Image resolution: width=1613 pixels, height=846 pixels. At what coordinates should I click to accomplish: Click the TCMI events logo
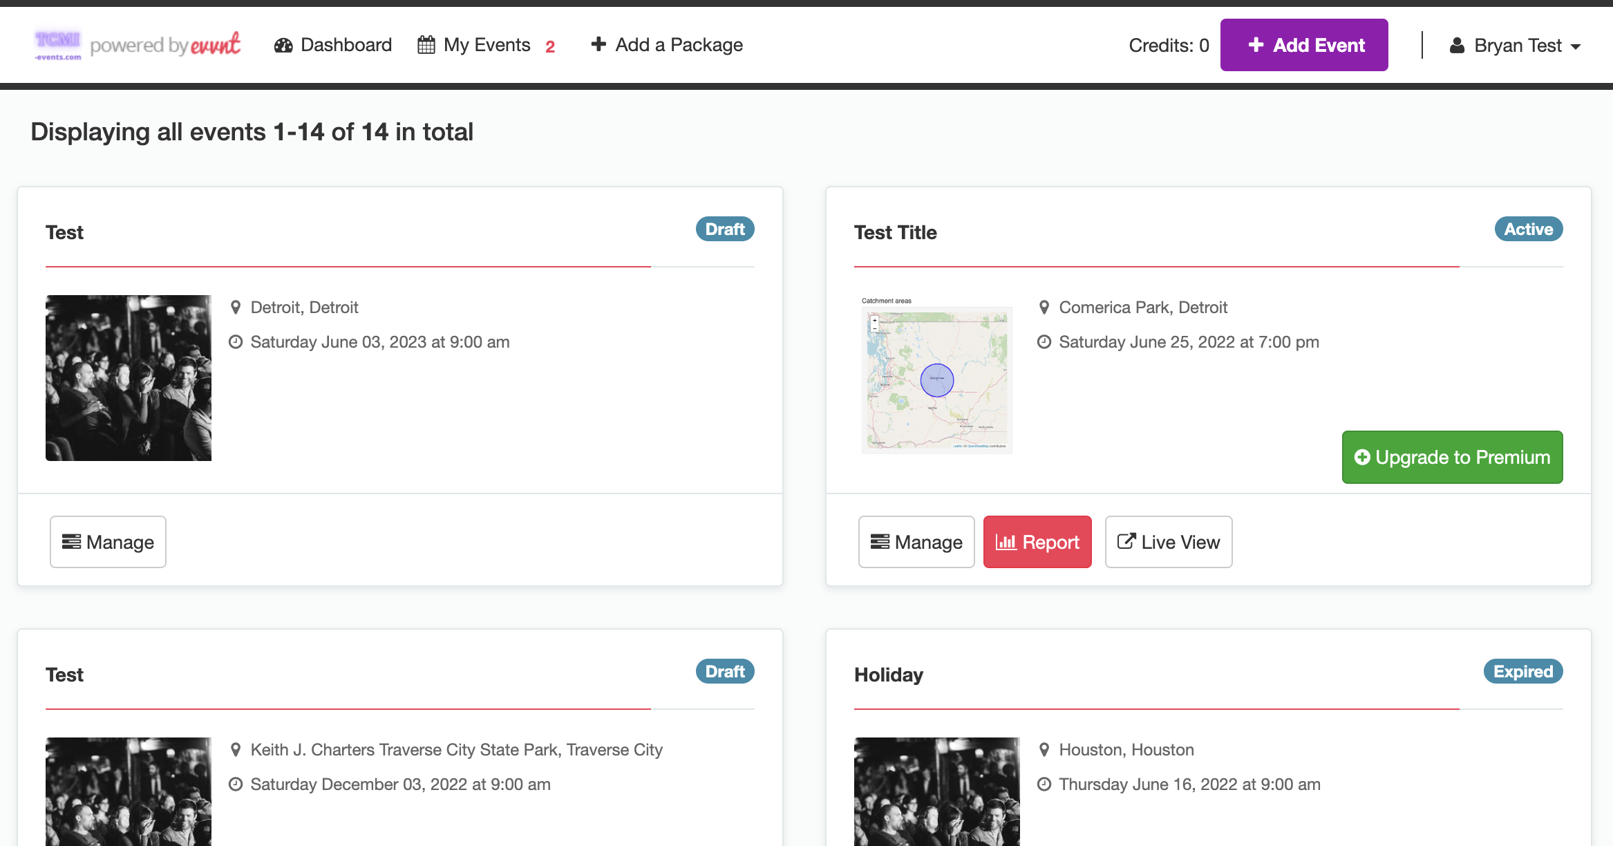tap(58, 45)
